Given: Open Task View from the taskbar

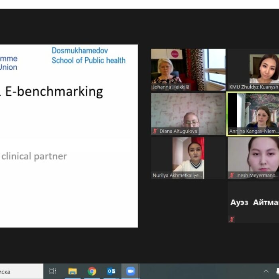Looking at the screenshot, I should coord(52,271).
